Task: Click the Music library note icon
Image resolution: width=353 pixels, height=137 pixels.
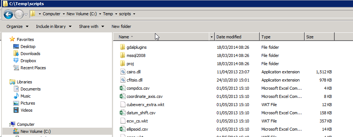Action: tap(16, 96)
